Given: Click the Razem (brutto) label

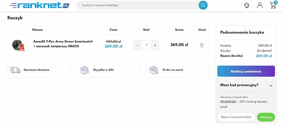Looking at the screenshot, I should click(x=232, y=56).
